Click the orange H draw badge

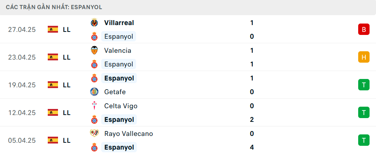364,57
